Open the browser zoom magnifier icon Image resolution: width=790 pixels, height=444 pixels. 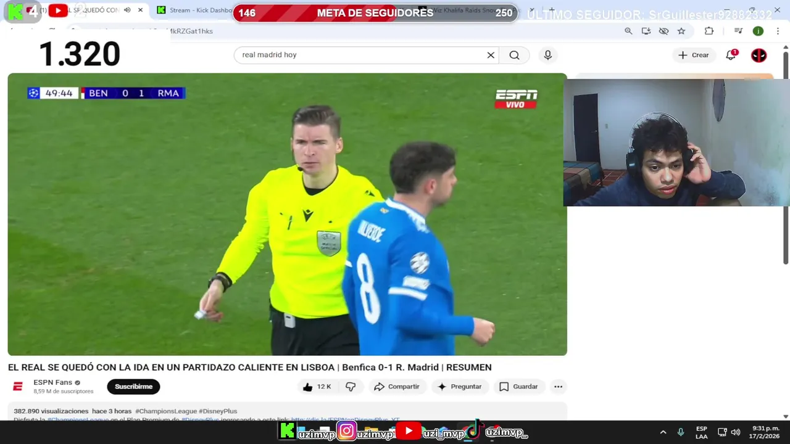click(x=628, y=31)
